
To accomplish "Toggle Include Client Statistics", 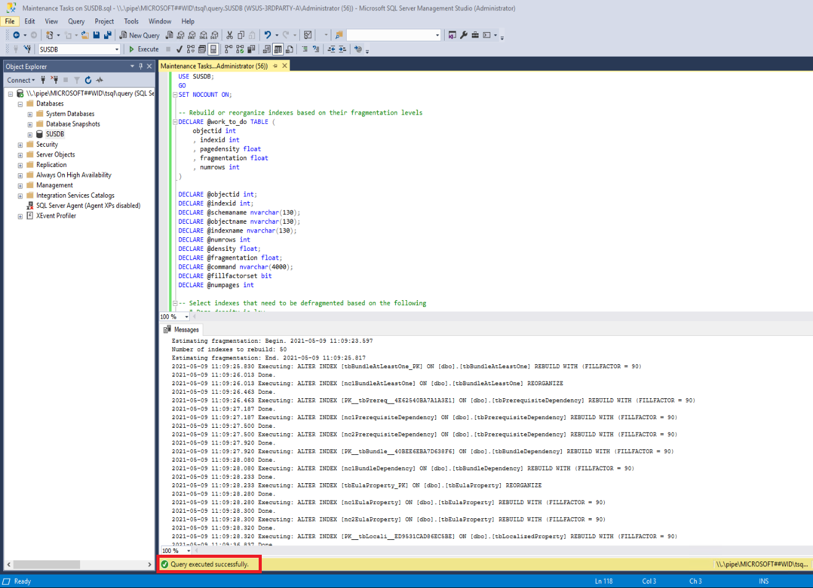I will pos(251,49).
